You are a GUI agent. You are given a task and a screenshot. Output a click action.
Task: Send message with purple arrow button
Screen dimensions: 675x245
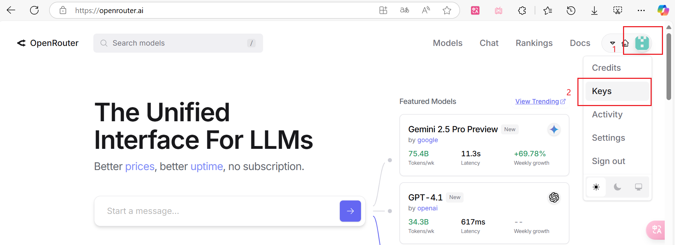click(350, 211)
